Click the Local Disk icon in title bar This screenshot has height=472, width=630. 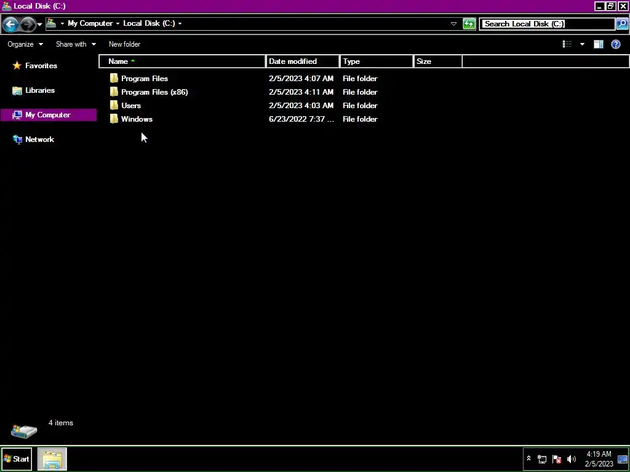(x=6, y=6)
